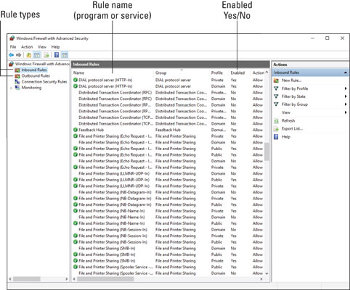Viewport: 350px width, 290px height.
Task: Select File and Printer Sharing (NB-Name-In) Domain rule
Action: tap(112, 217)
